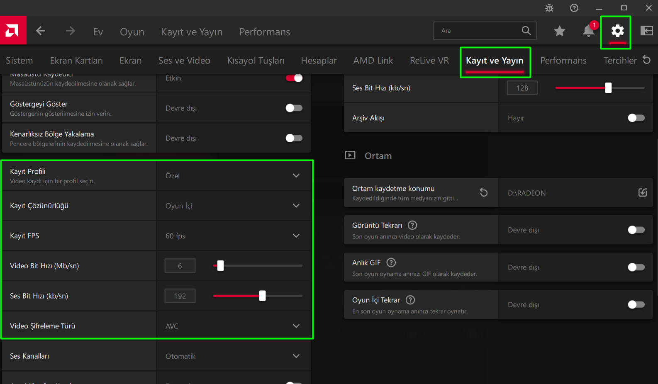658x384 pixels.
Task: Switch to Sistem tab
Action: click(x=19, y=61)
